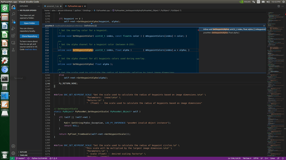Switch to the posenet_1.py tab

(x=53, y=6)
